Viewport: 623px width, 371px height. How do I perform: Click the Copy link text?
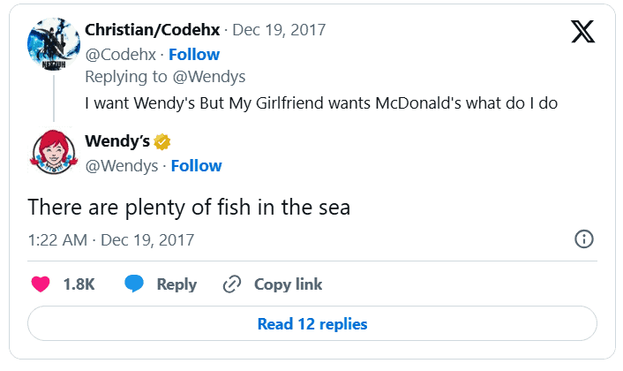coord(288,284)
